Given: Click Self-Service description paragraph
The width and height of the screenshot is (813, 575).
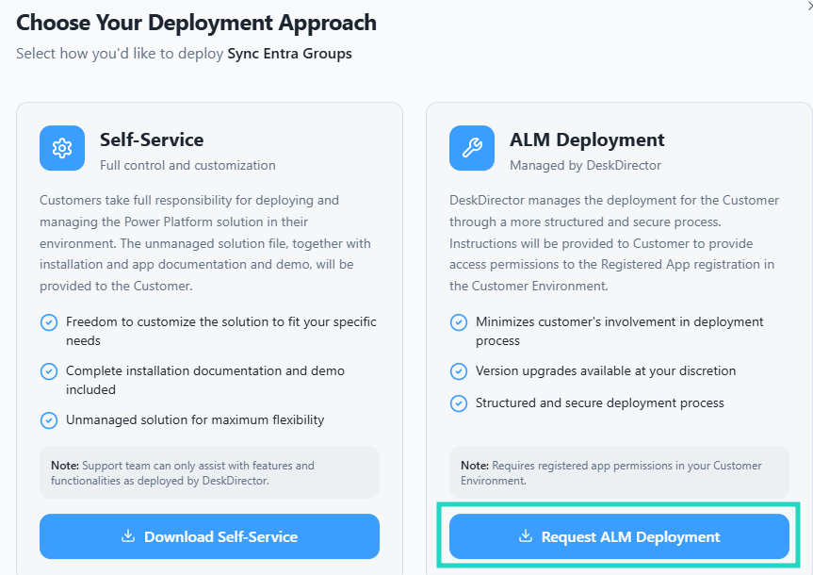Looking at the screenshot, I should point(205,243).
